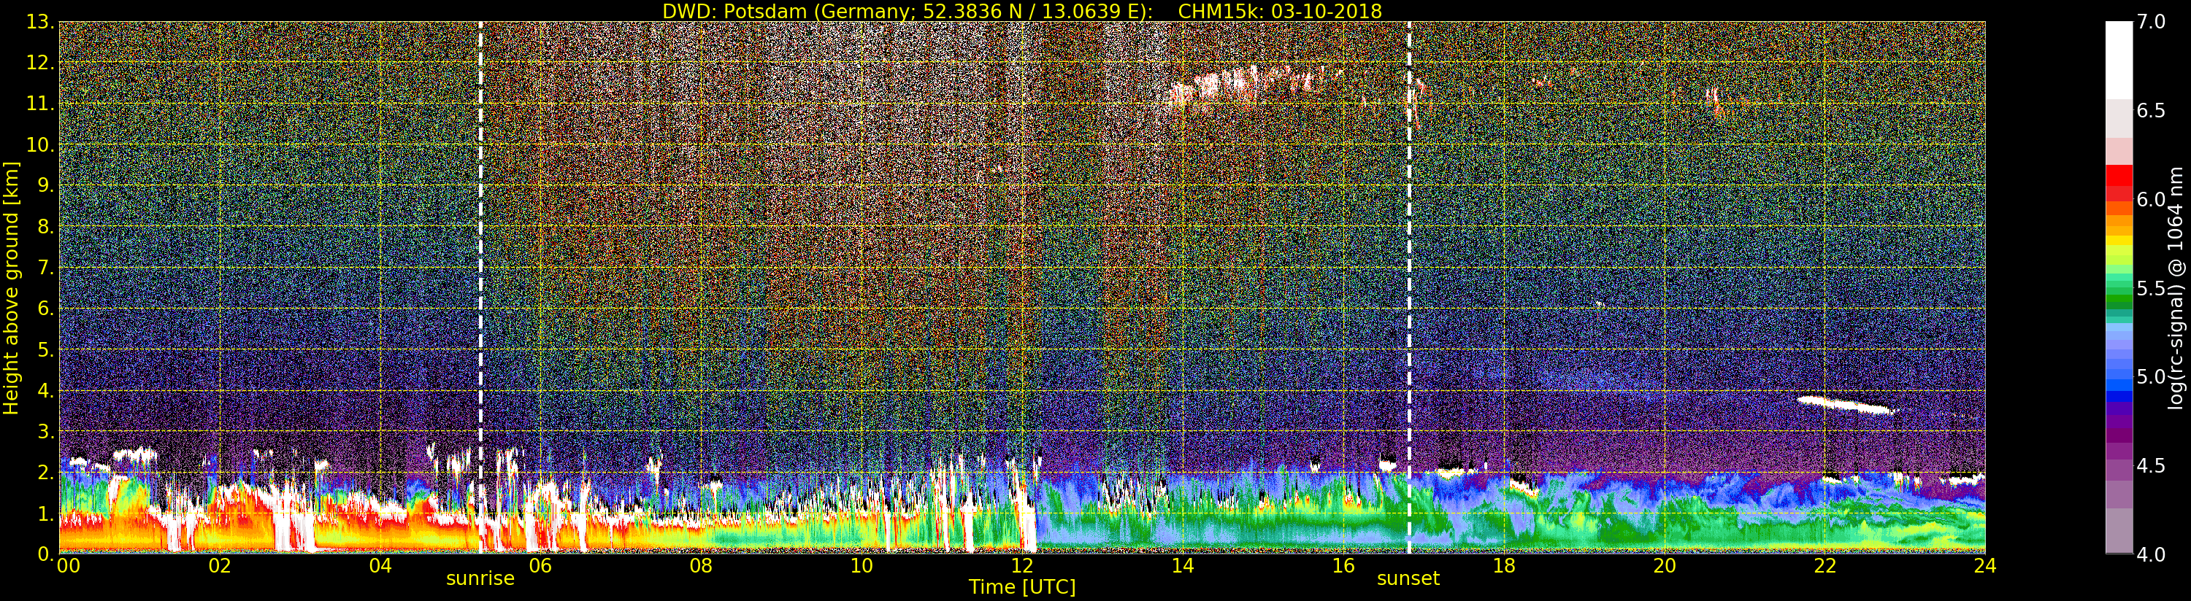
Task: Click the '5.' height tick label
Action: point(45,349)
